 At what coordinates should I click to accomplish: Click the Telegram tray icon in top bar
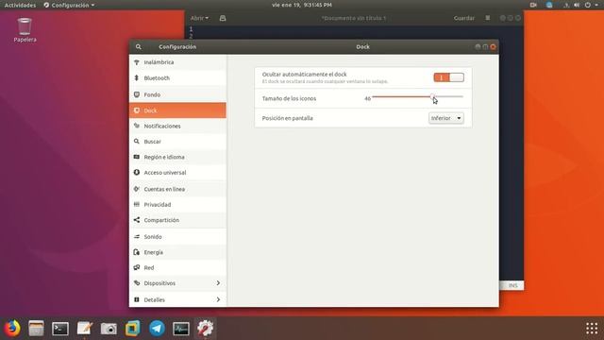coord(549,5)
